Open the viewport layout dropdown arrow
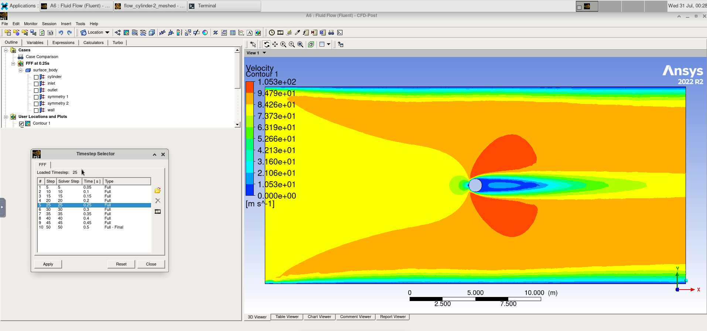This screenshot has height=331, width=707. tap(328, 44)
